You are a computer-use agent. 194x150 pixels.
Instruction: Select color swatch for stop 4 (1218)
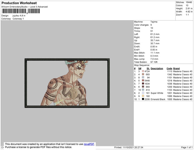point(143,80)
